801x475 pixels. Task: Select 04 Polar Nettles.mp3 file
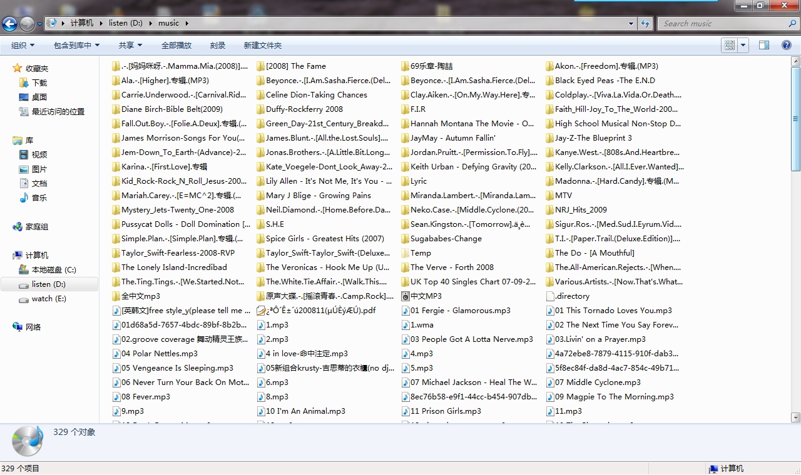pyautogui.click(x=155, y=353)
